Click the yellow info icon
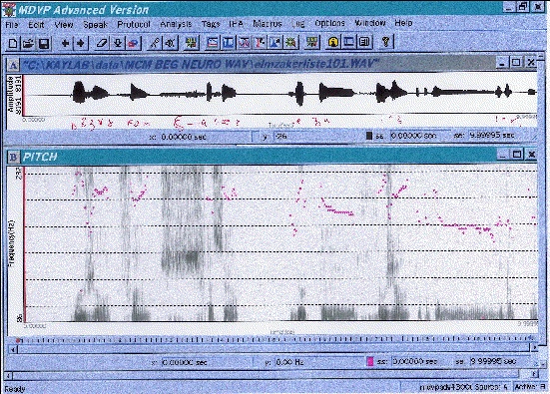The width and height of the screenshot is (550, 394). click(x=333, y=43)
